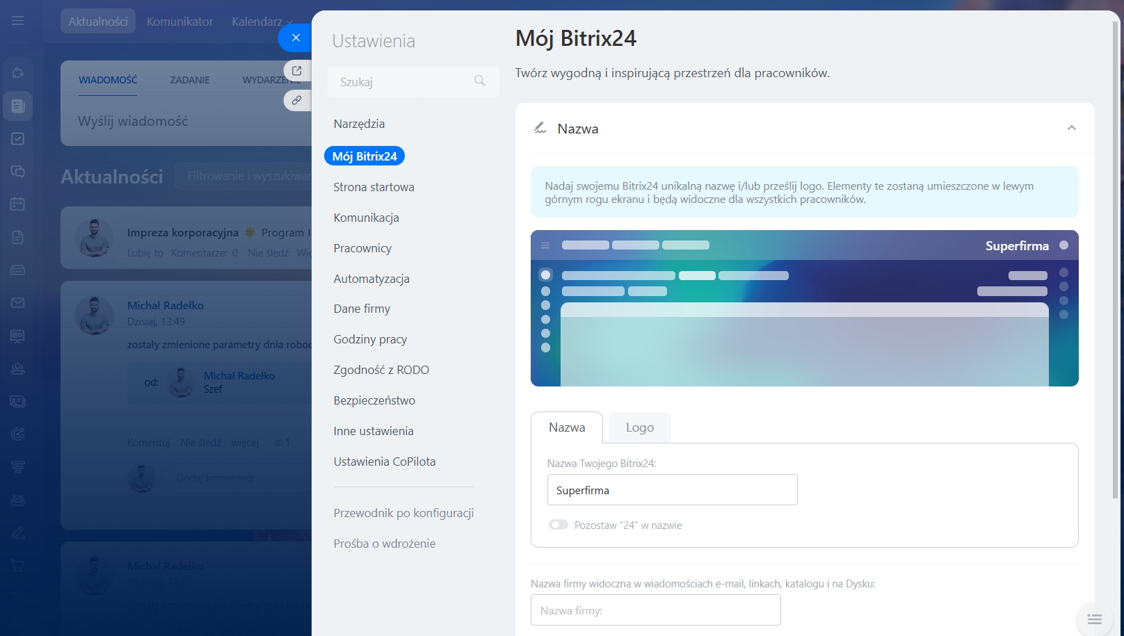Screen dimensions: 1124x636
Task: Close the settings slider panel
Action: point(296,38)
